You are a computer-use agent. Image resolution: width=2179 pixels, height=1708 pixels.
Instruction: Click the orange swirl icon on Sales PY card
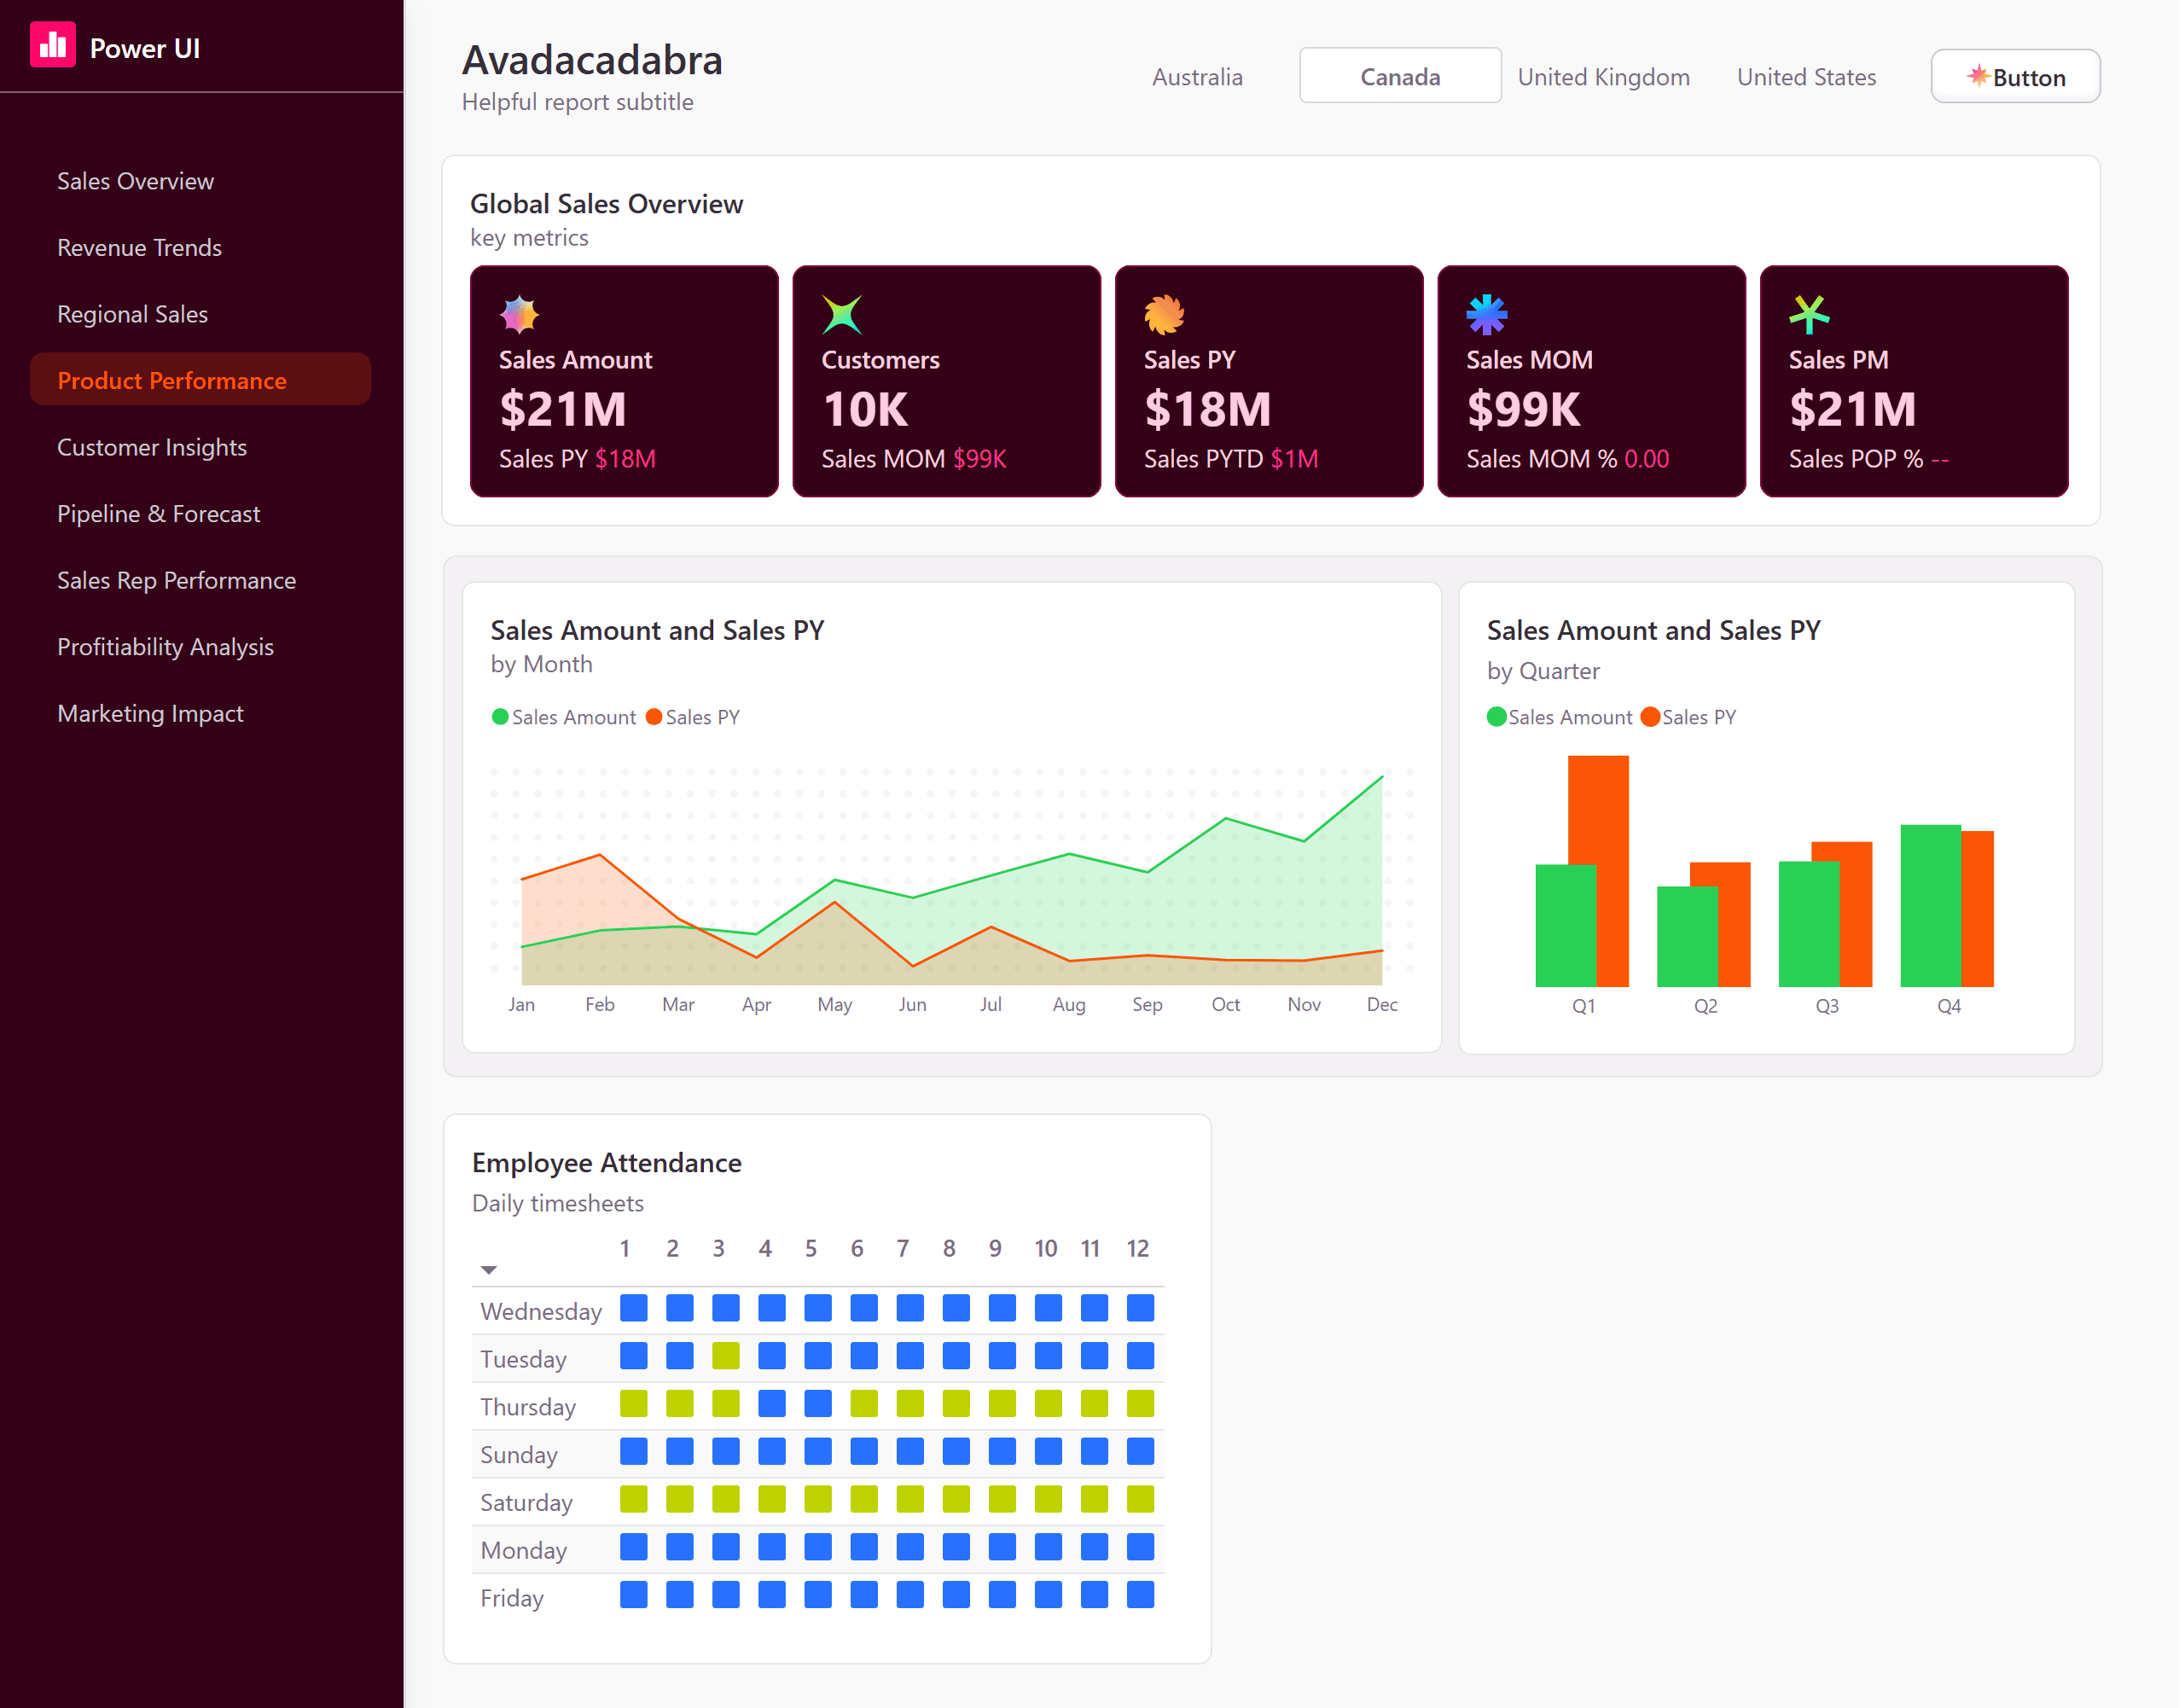[1164, 314]
